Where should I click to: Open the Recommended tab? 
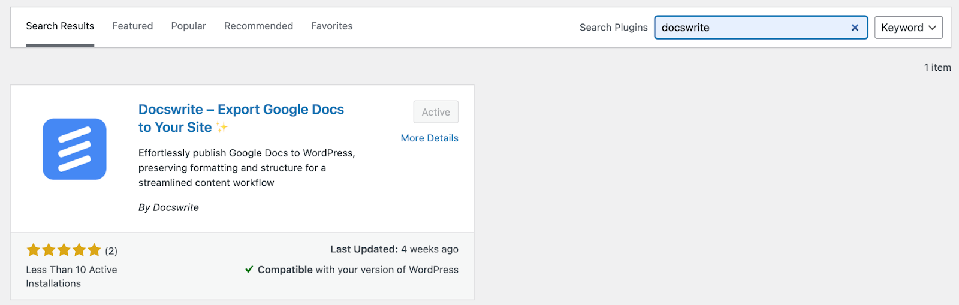tap(258, 26)
